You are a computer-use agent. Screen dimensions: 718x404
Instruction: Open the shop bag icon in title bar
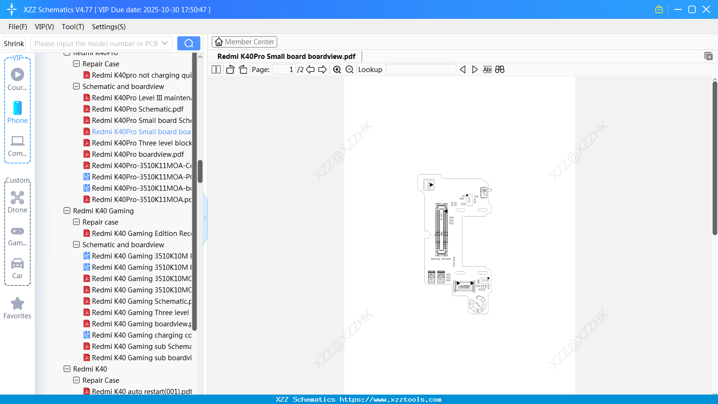click(x=659, y=9)
